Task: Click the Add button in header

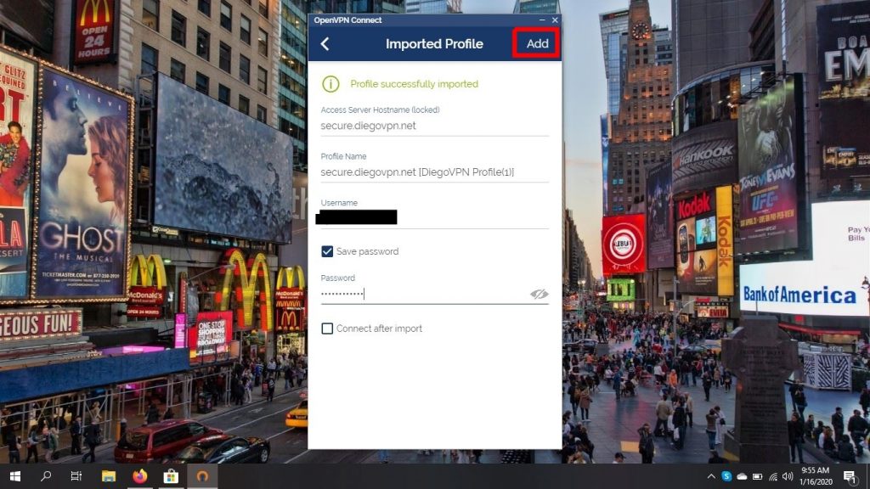Action: pos(536,44)
